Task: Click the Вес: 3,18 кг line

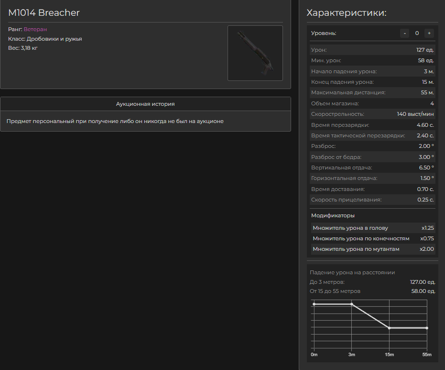Action: point(23,48)
